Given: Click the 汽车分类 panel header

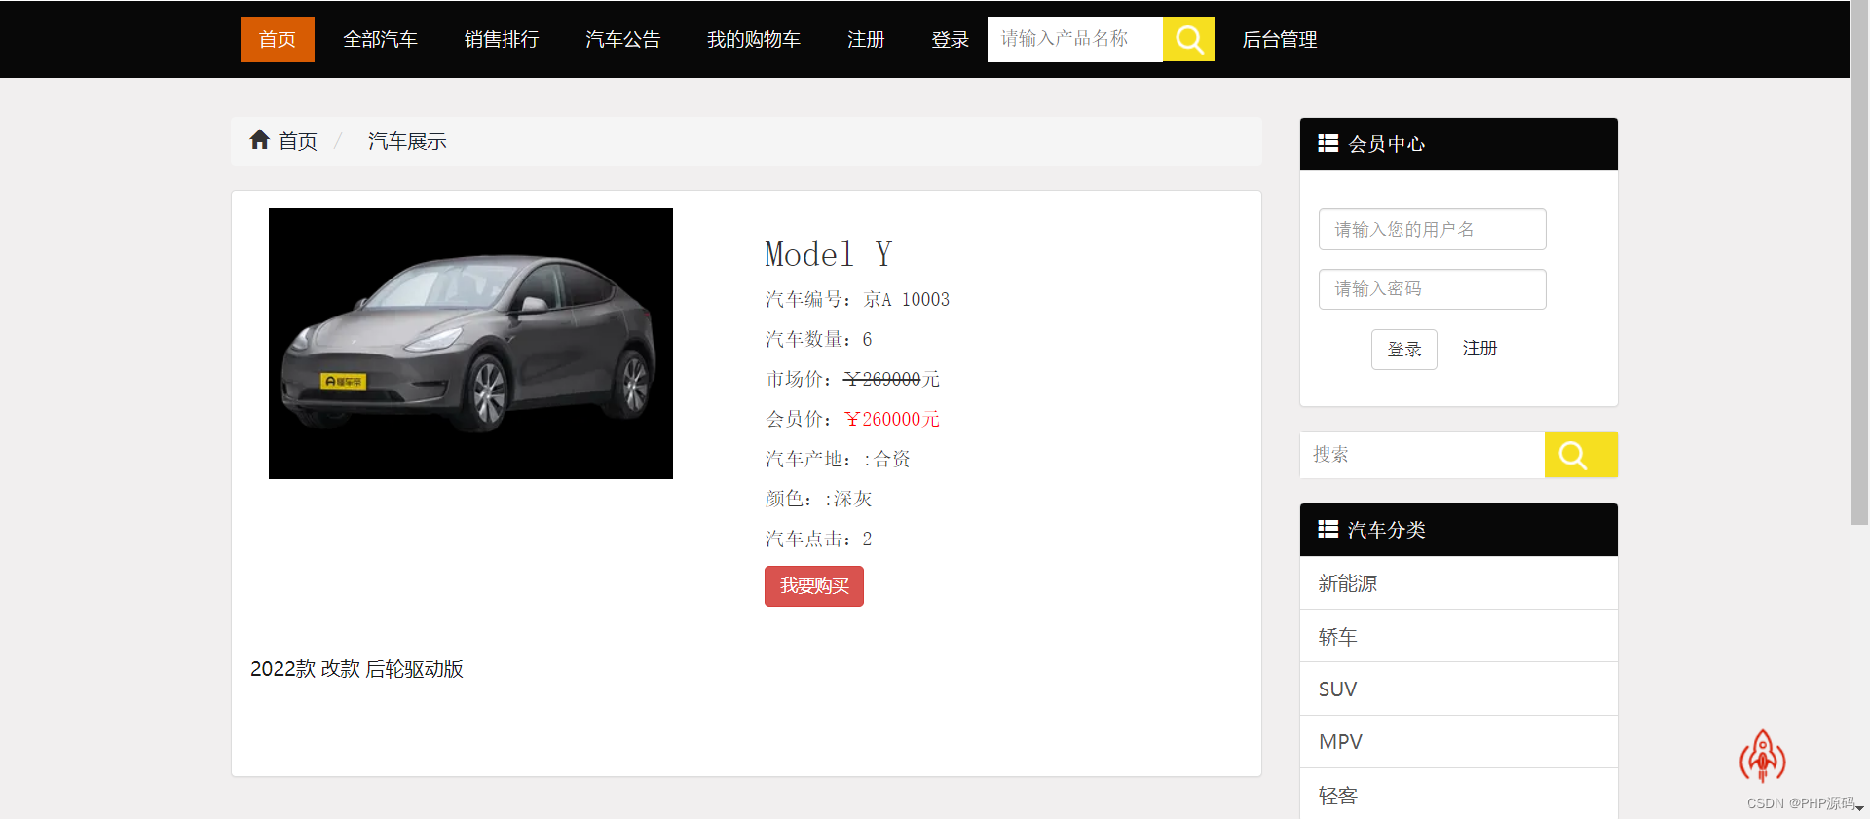Looking at the screenshot, I should 1459,530.
